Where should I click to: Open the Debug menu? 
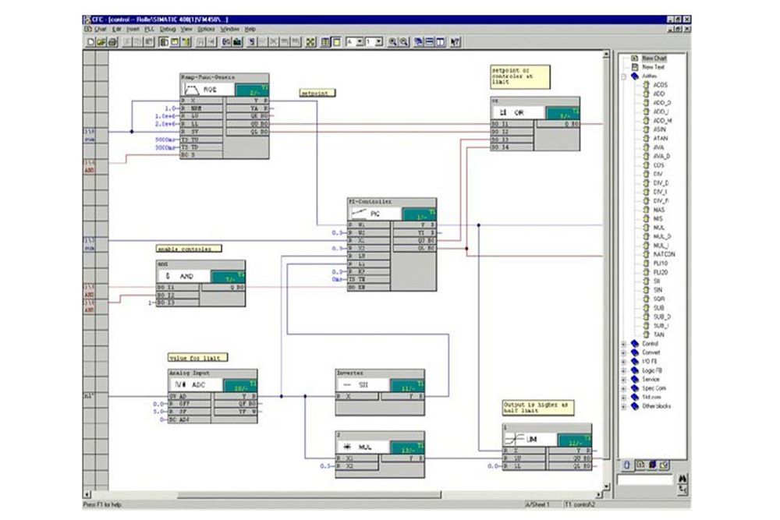click(168, 29)
